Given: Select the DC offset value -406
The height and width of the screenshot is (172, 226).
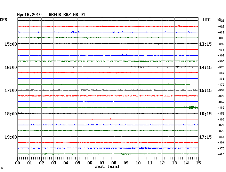Looking at the screenshot, I should 221,32.
